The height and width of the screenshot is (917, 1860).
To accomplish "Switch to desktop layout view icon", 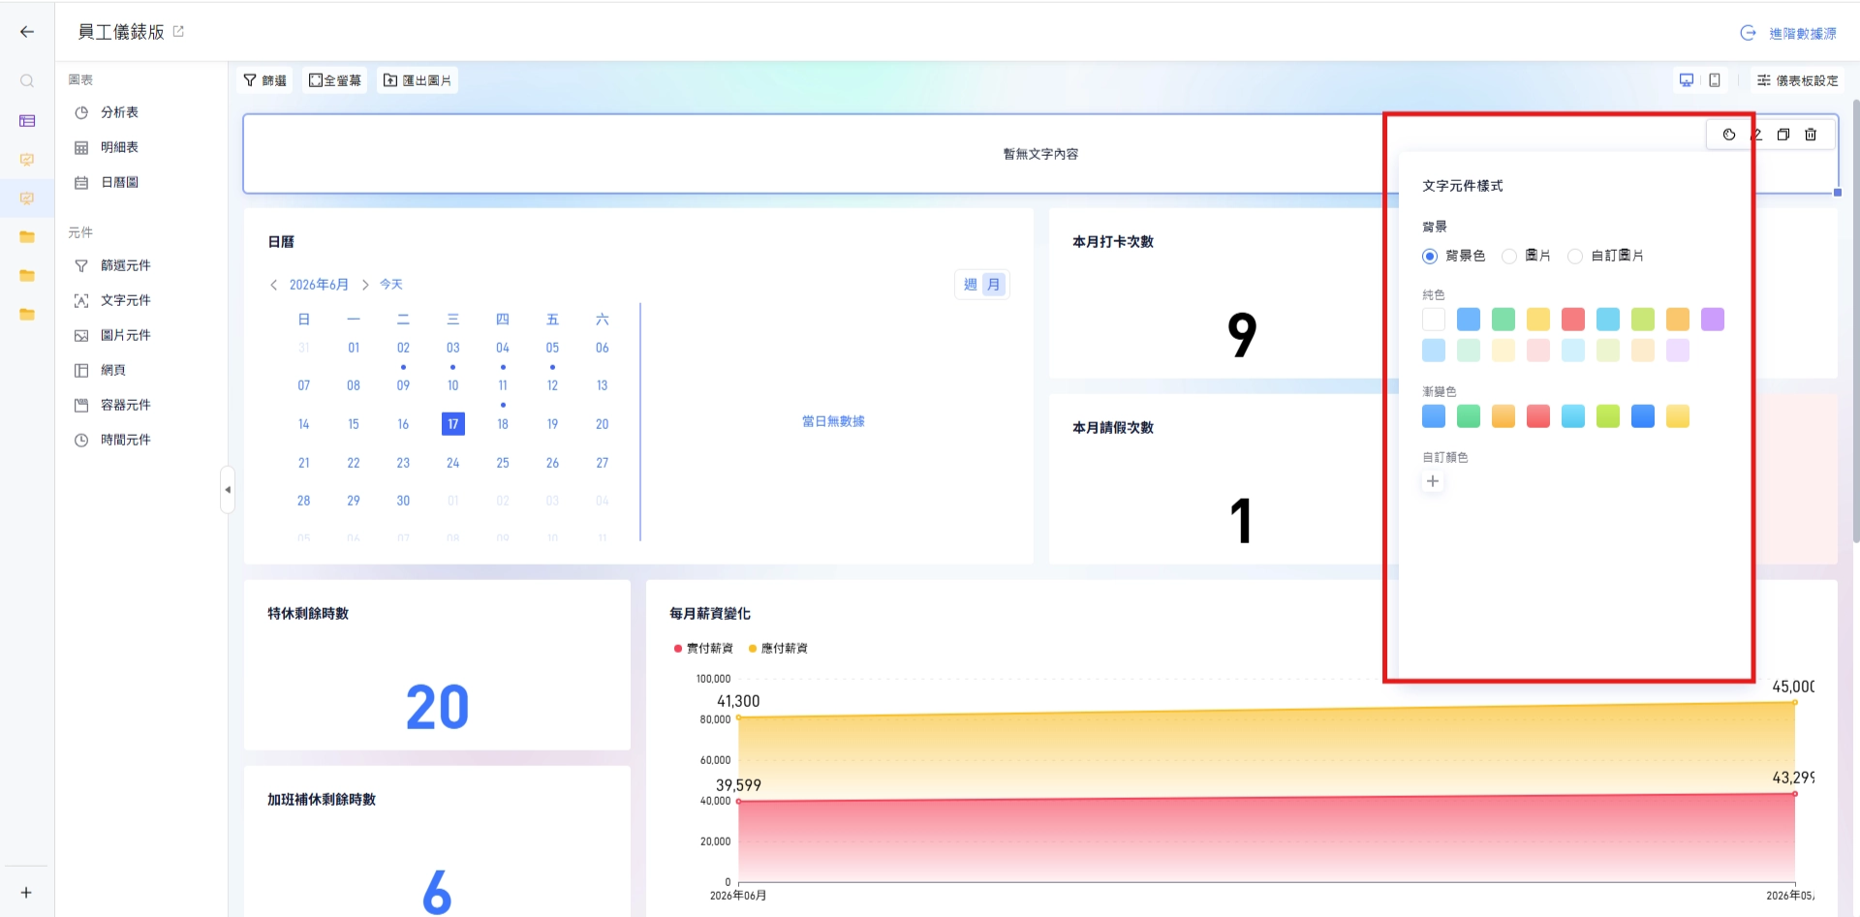I will [x=1687, y=80].
